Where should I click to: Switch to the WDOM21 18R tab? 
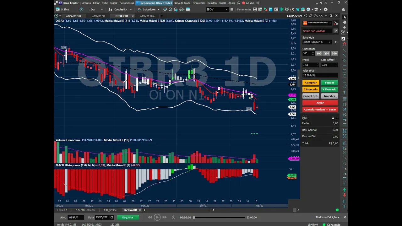click(x=73, y=16)
